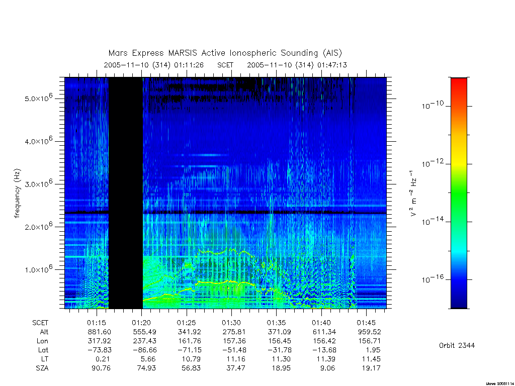Viewport: 515px width, 386px height.
Task: Click latitude value -51.48
Action: point(234,350)
